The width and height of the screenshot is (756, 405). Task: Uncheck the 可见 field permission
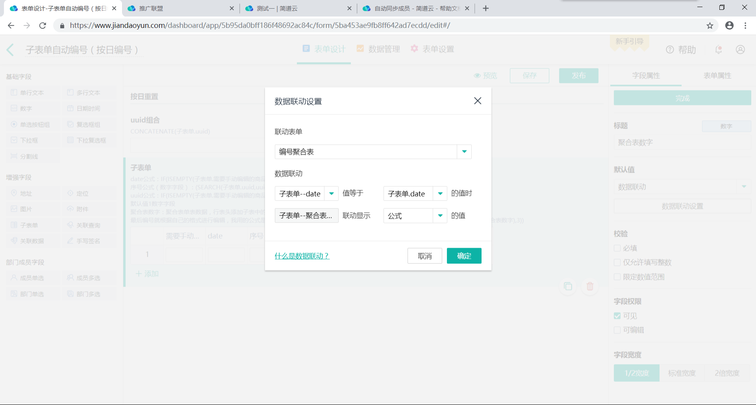[x=617, y=316]
